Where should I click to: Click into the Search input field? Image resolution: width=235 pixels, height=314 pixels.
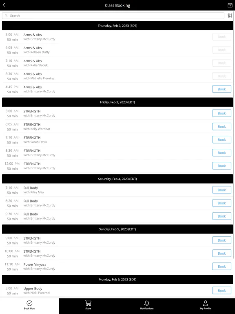pos(113,16)
